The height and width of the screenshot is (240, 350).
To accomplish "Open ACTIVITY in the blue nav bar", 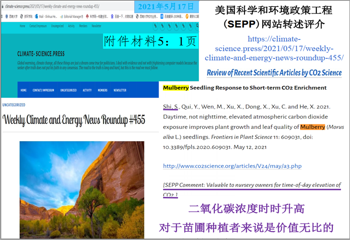I will (x=87, y=90).
